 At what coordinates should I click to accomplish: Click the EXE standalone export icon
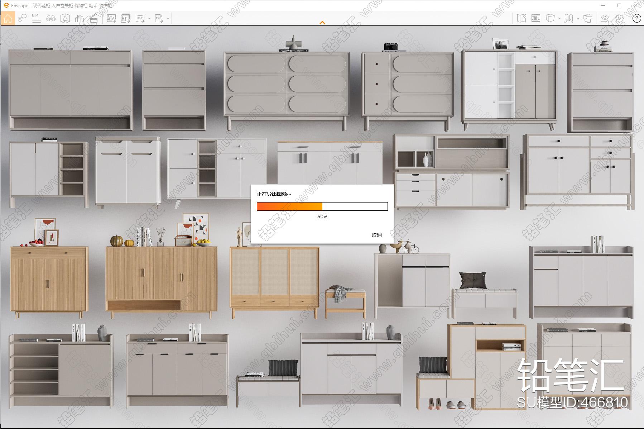(x=159, y=18)
